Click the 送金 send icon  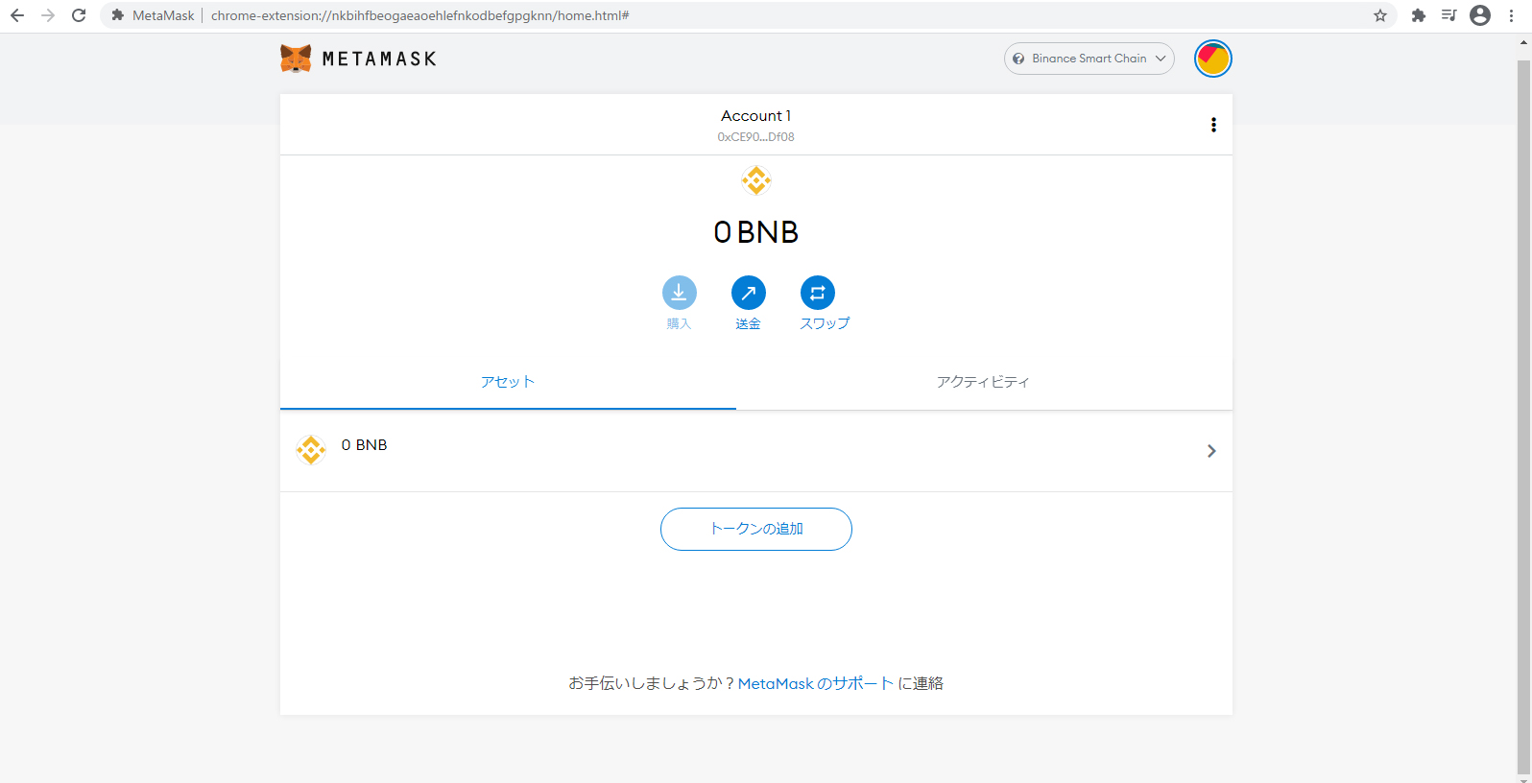(749, 293)
